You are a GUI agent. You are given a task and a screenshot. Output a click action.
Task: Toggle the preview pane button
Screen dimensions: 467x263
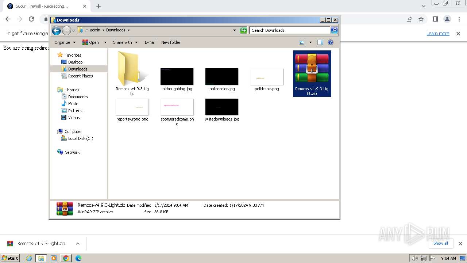tap(320, 42)
